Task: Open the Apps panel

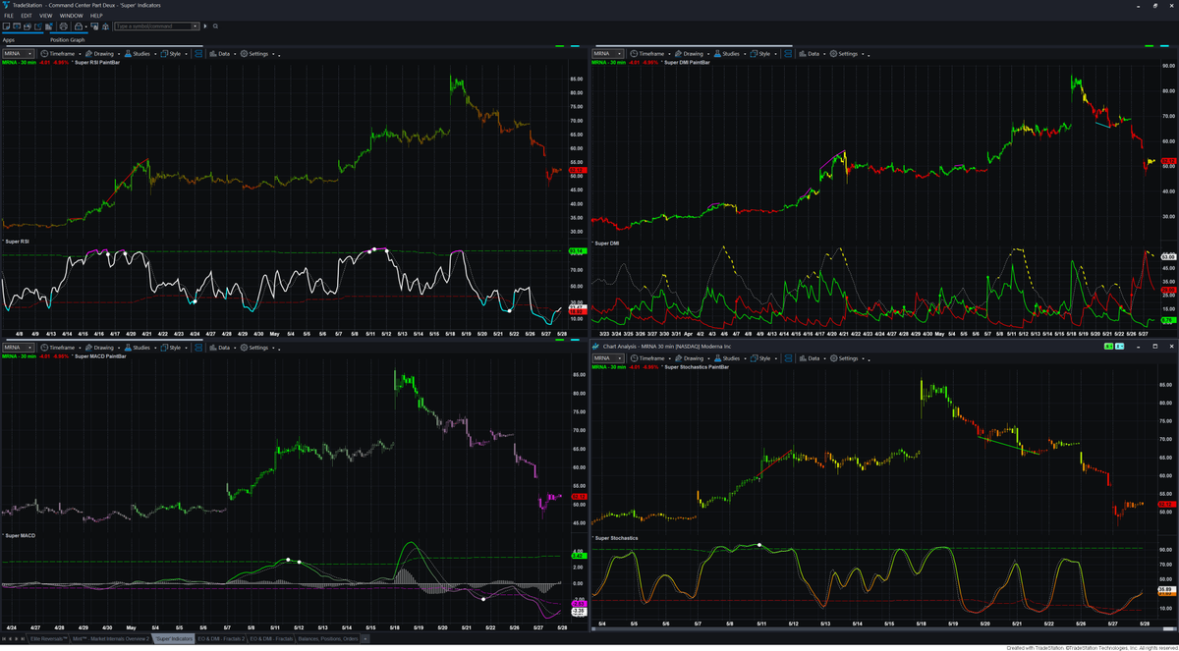Action: pyautogui.click(x=9, y=40)
